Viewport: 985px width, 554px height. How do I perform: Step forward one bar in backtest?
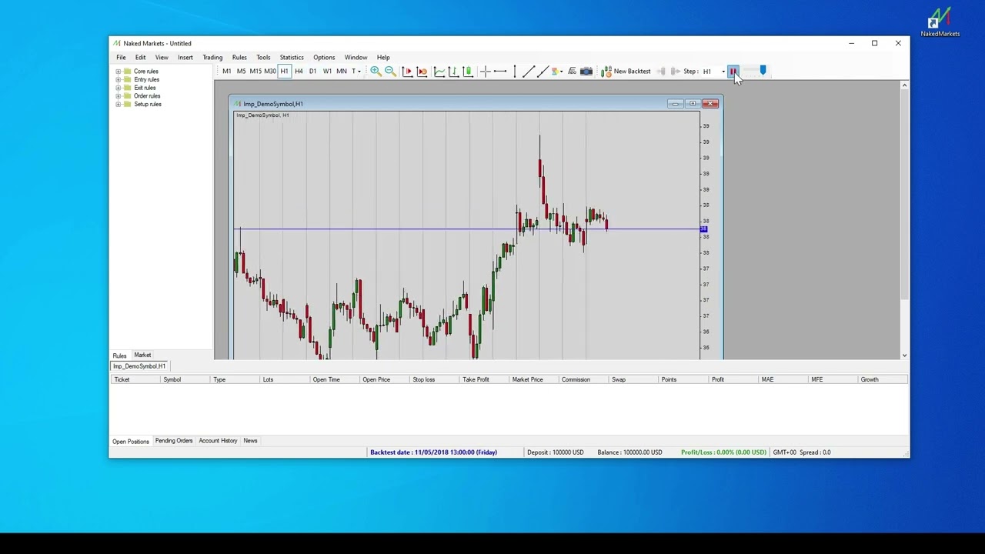675,71
